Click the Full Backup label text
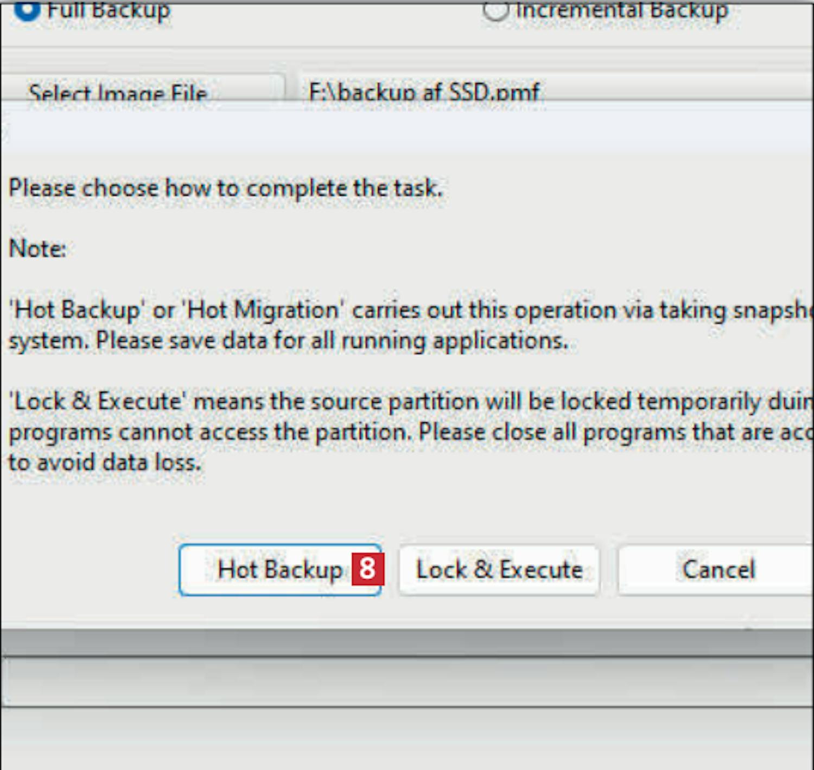Screen dimensions: 814x770 click(109, 10)
